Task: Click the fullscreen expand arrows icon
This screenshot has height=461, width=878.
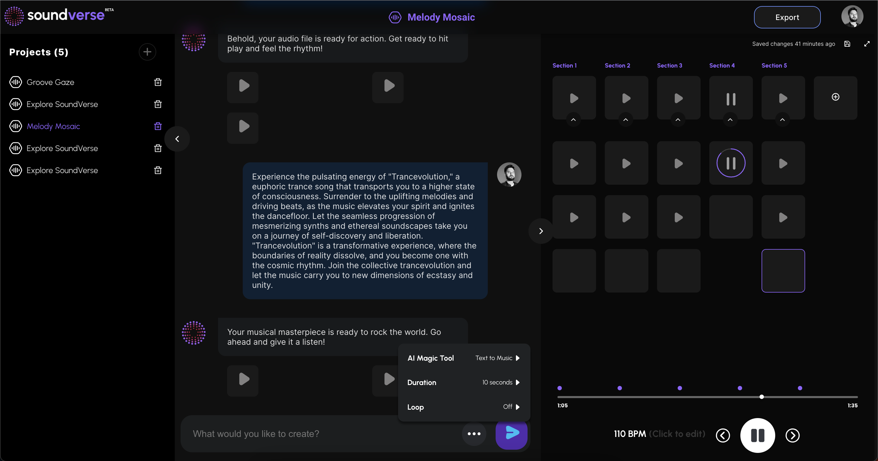Action: [867, 44]
